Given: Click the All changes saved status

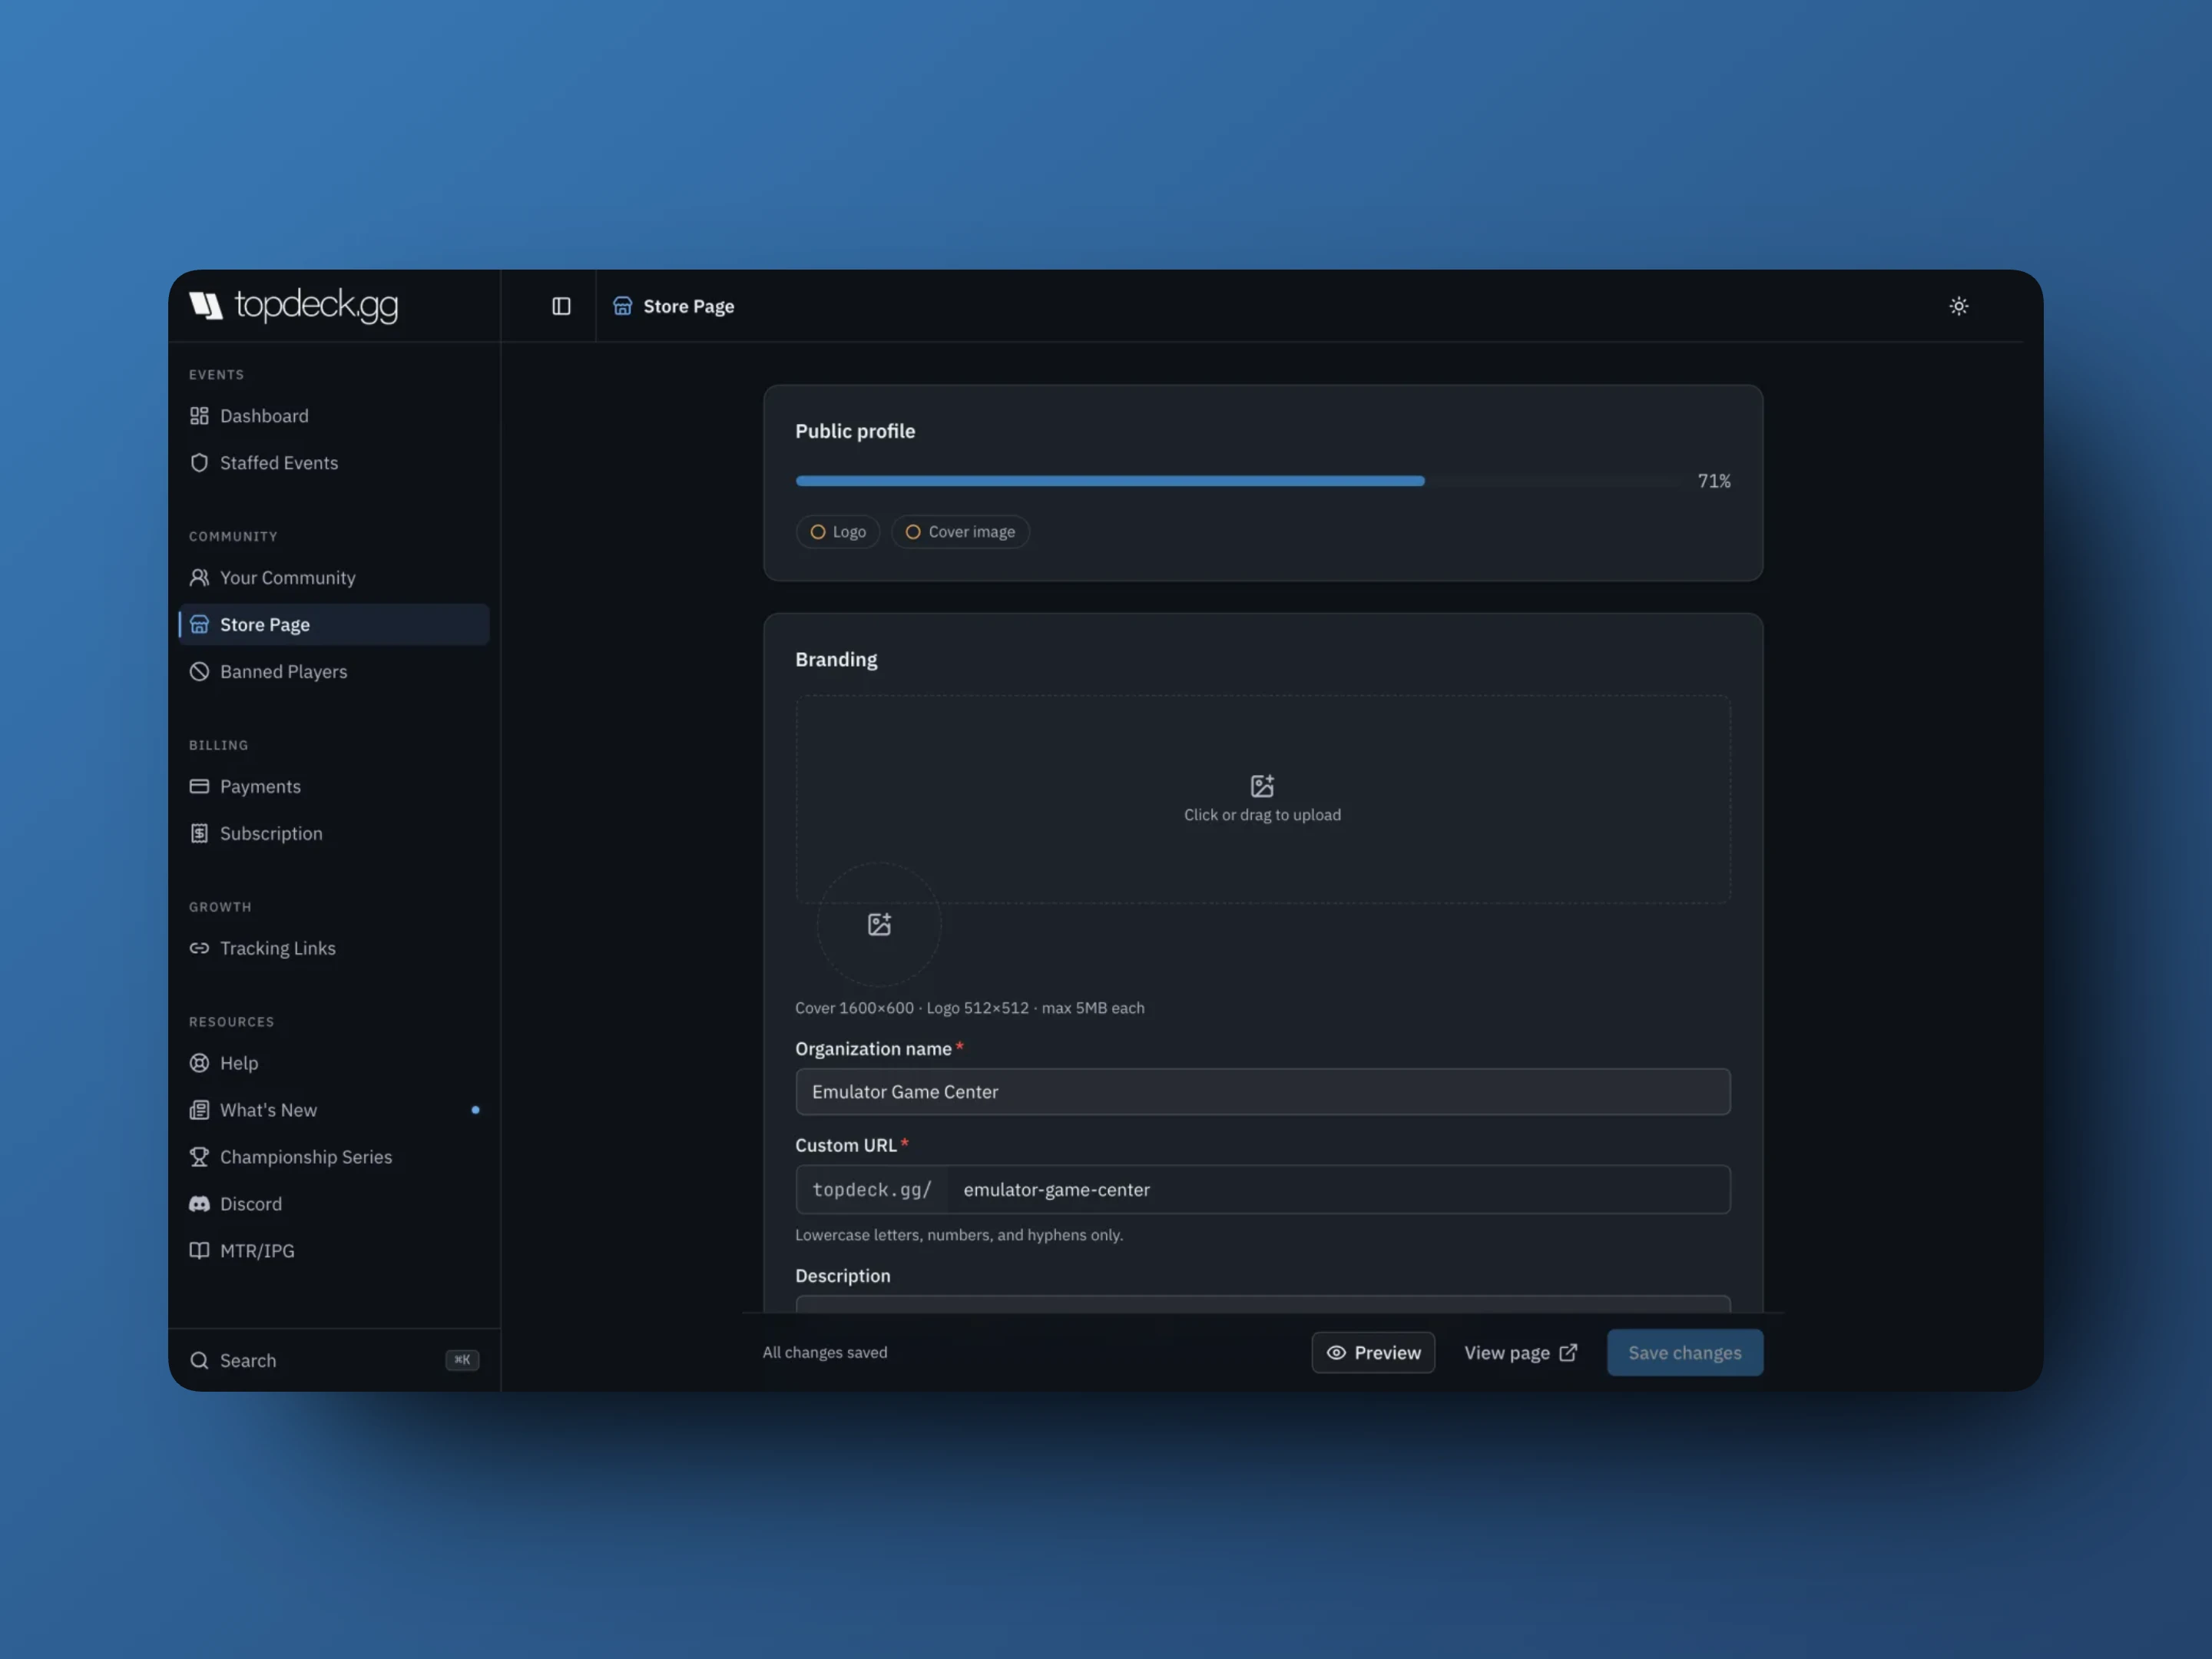Looking at the screenshot, I should [825, 1353].
